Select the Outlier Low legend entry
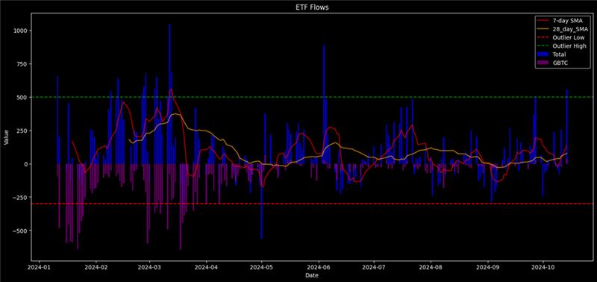The height and width of the screenshot is (282, 597). 561,37
